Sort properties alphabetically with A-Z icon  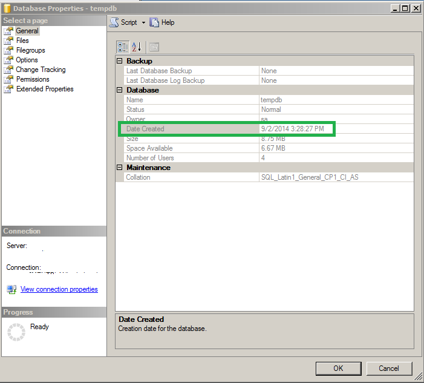pyautogui.click(x=137, y=47)
